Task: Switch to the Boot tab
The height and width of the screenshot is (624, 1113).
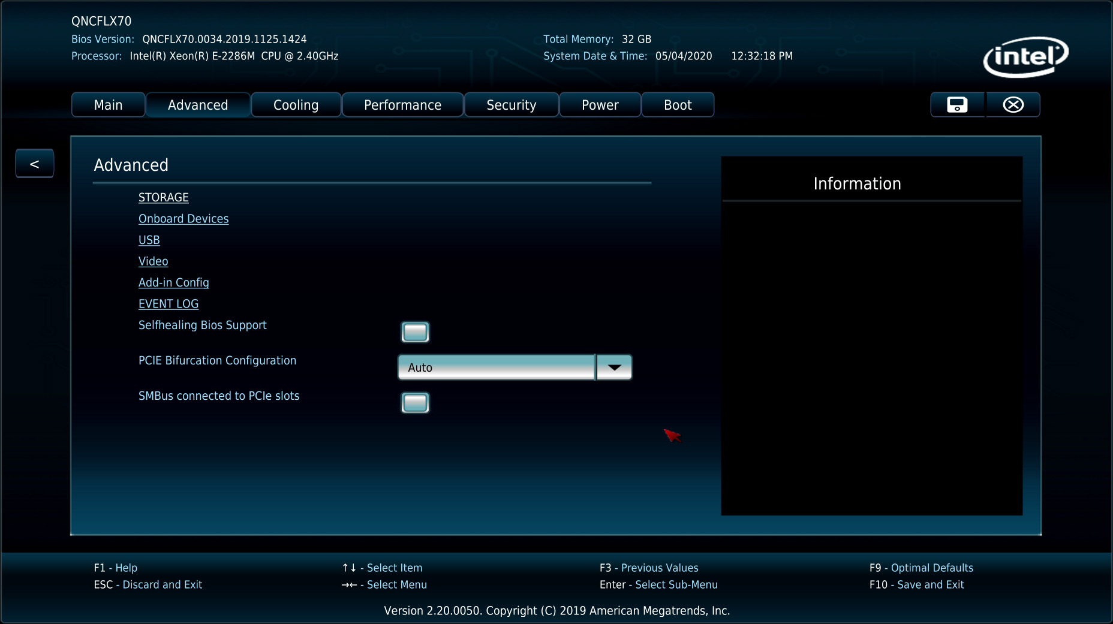Action: tap(678, 105)
